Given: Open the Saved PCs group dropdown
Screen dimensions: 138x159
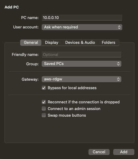Looking at the screenshot, I should coord(82,64).
